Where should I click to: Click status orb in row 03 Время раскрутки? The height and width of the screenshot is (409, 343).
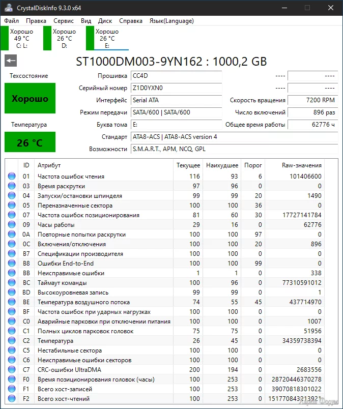click(12, 186)
